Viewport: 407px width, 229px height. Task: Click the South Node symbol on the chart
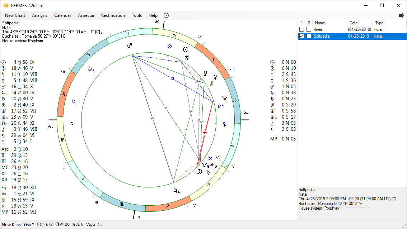click(205, 165)
